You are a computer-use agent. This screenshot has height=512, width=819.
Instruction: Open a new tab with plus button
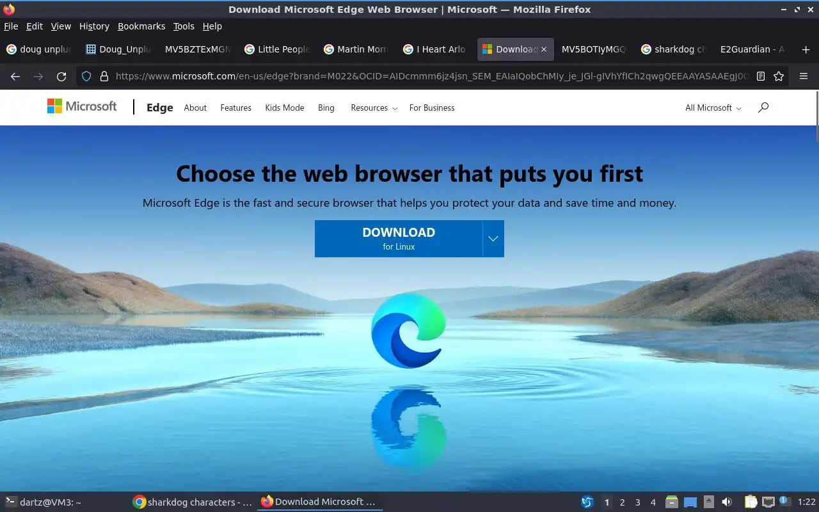click(806, 49)
